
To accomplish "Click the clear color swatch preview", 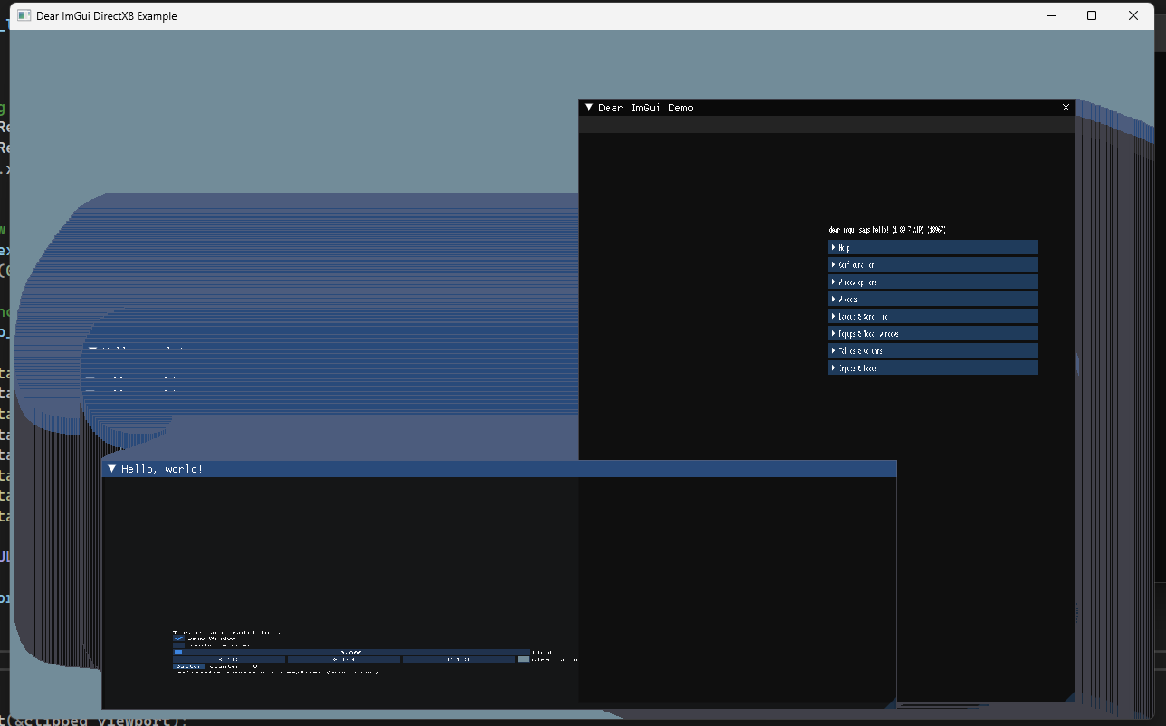I will pyautogui.click(x=522, y=658).
